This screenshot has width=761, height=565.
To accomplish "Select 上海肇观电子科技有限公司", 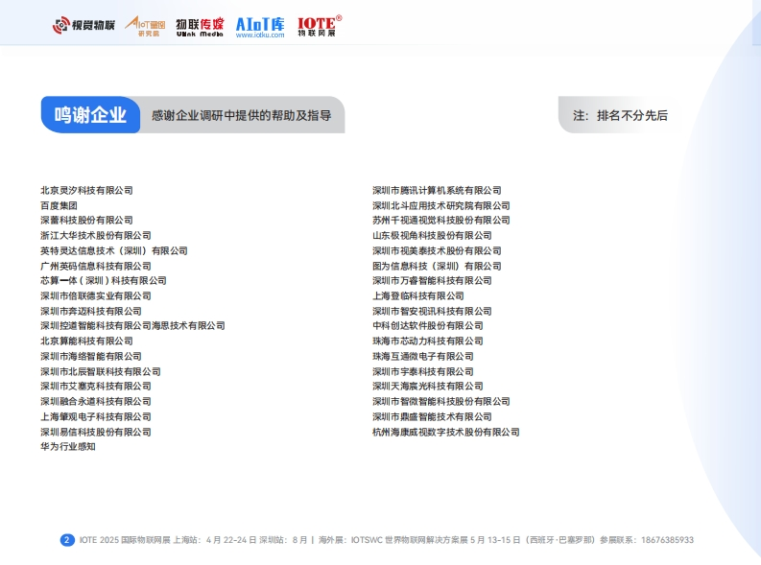I will click(96, 417).
